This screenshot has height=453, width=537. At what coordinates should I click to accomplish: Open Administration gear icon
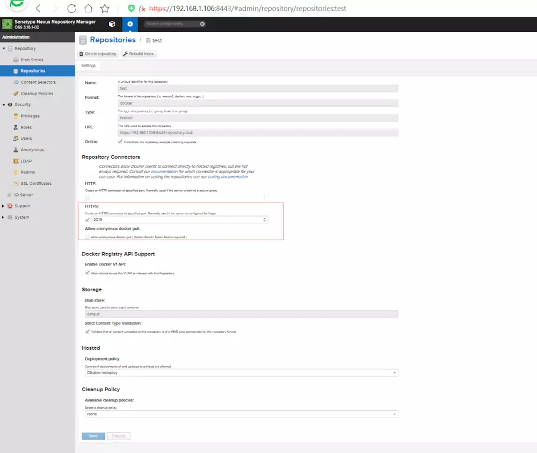pyautogui.click(x=130, y=24)
